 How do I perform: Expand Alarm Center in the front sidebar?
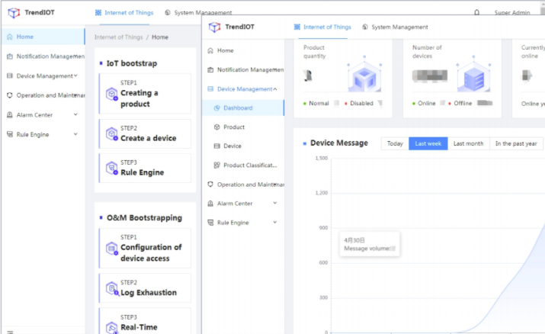click(x=274, y=204)
